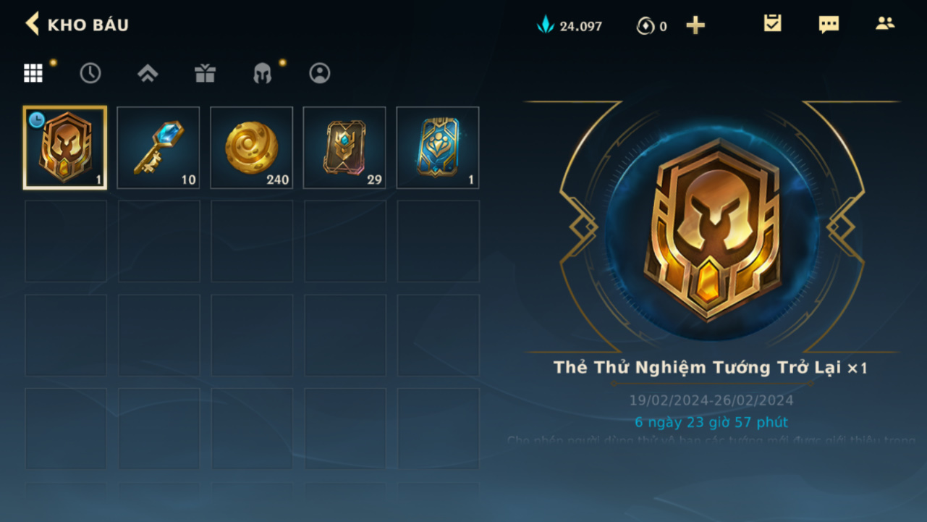This screenshot has height=522, width=927.
Task: Open the missions checklist icon
Action: click(773, 24)
